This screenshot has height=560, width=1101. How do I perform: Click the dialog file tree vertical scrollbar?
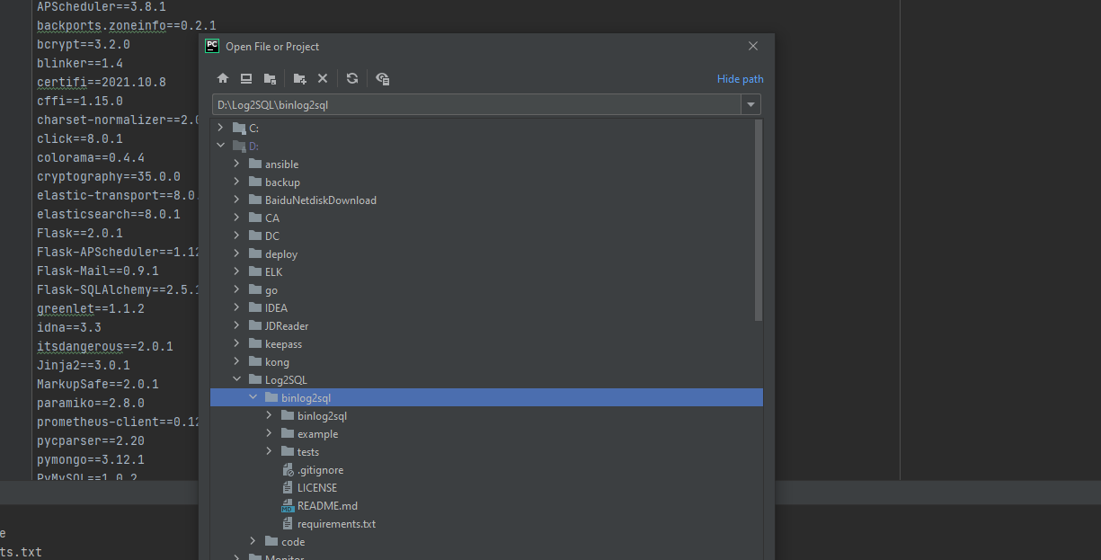pyautogui.click(x=759, y=220)
